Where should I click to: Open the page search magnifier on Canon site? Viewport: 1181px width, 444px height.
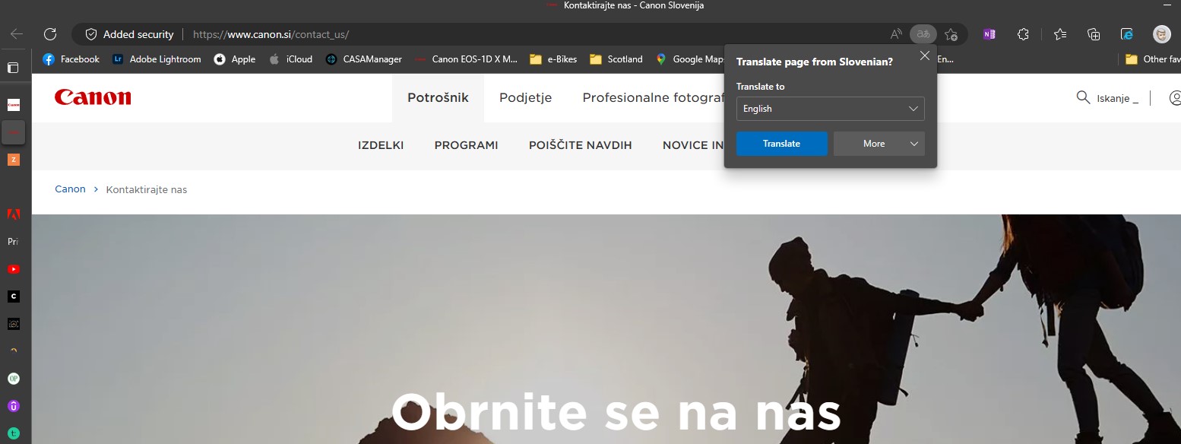[x=1082, y=97]
